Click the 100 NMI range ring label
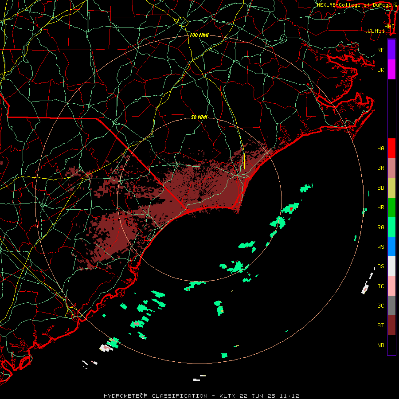 (x=199, y=35)
